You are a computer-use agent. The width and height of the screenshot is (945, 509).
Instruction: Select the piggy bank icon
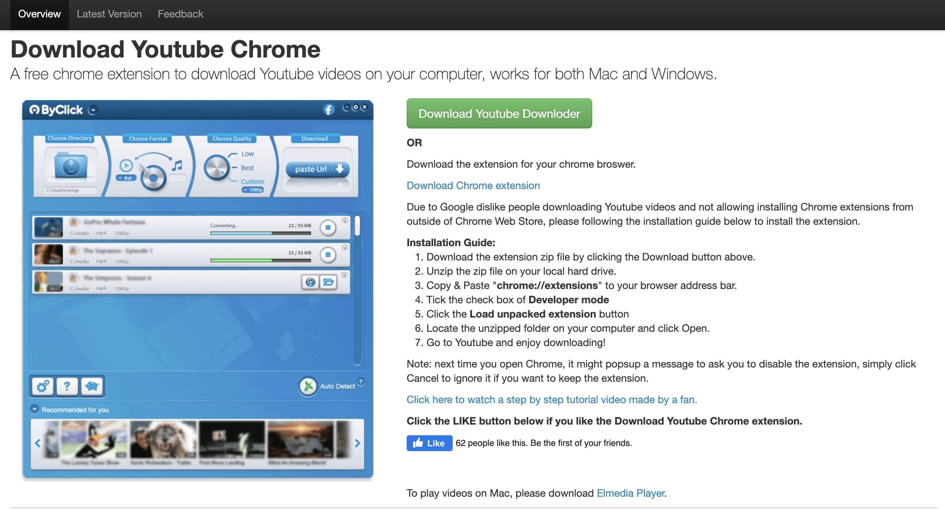[92, 386]
